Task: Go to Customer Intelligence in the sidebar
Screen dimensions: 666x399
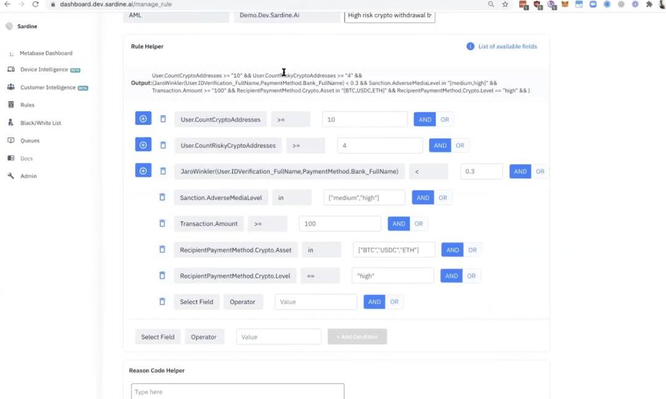Action: point(47,88)
